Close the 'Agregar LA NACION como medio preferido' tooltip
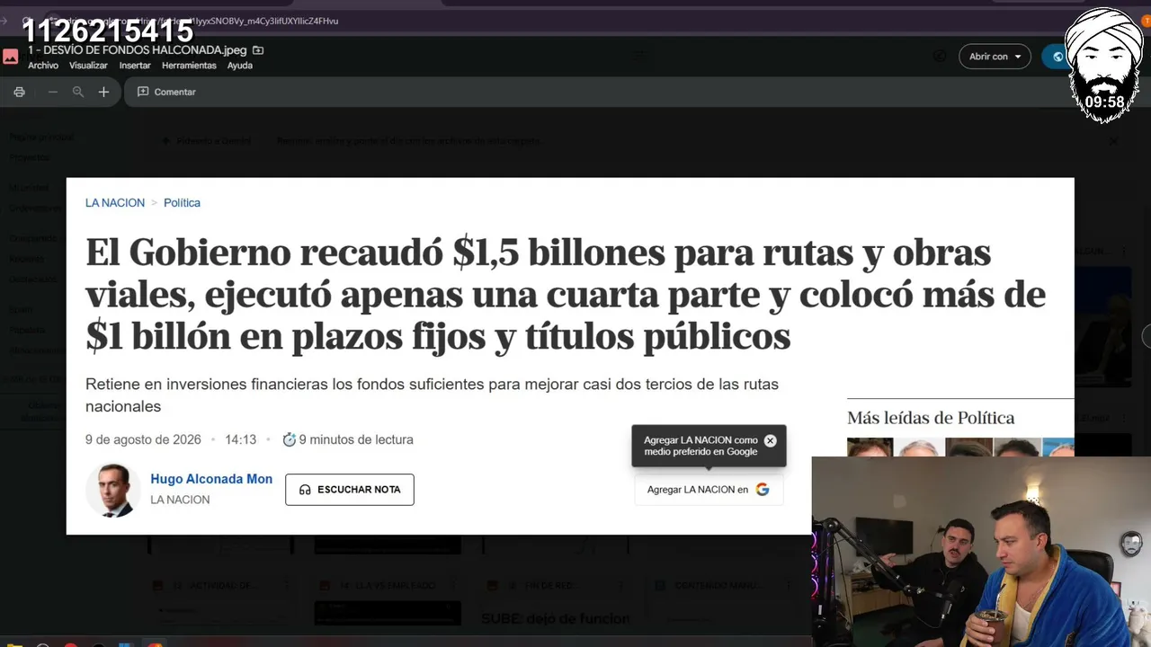This screenshot has height=647, width=1151. tap(770, 441)
